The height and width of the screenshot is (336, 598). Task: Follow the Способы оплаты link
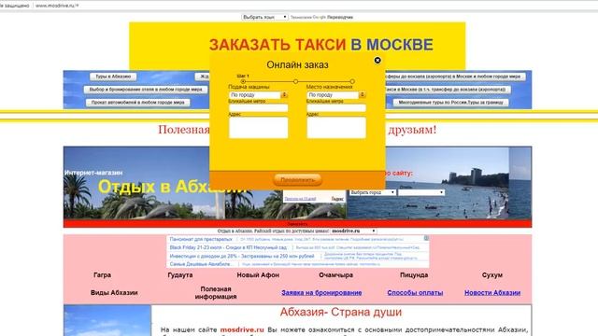click(x=415, y=292)
